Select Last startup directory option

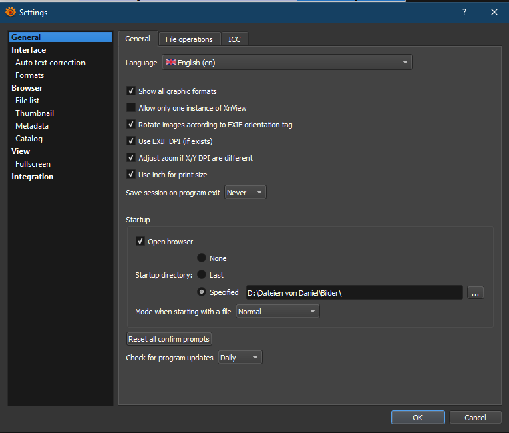click(202, 274)
